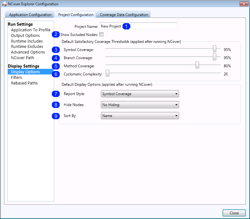Select Output Options in Run Settings
Screen dimensions: 250x219
click(25, 35)
